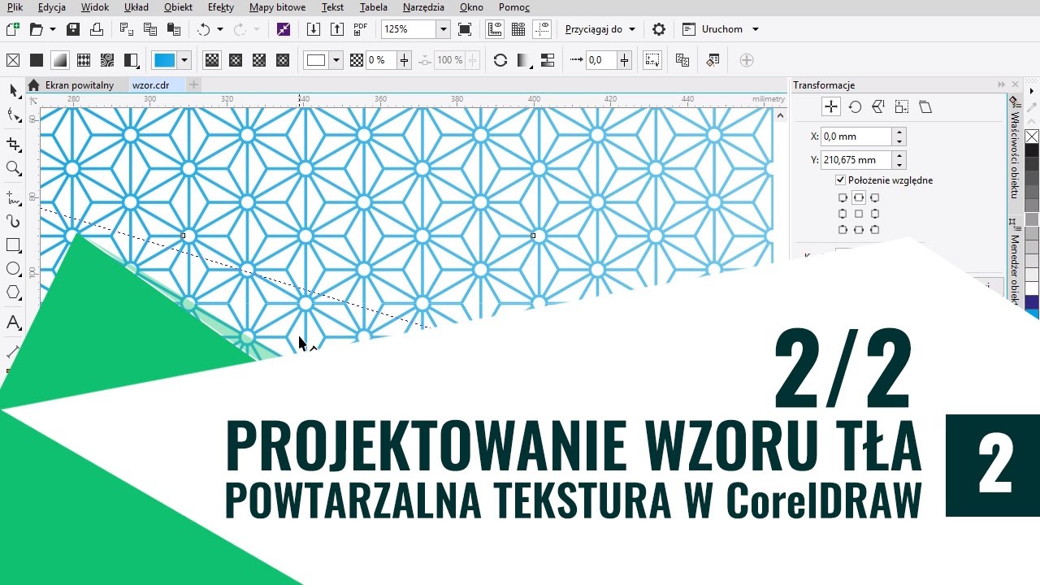Viewport: 1040px width, 585px height.
Task: Open the Obiekt menu
Action: pyautogui.click(x=178, y=7)
